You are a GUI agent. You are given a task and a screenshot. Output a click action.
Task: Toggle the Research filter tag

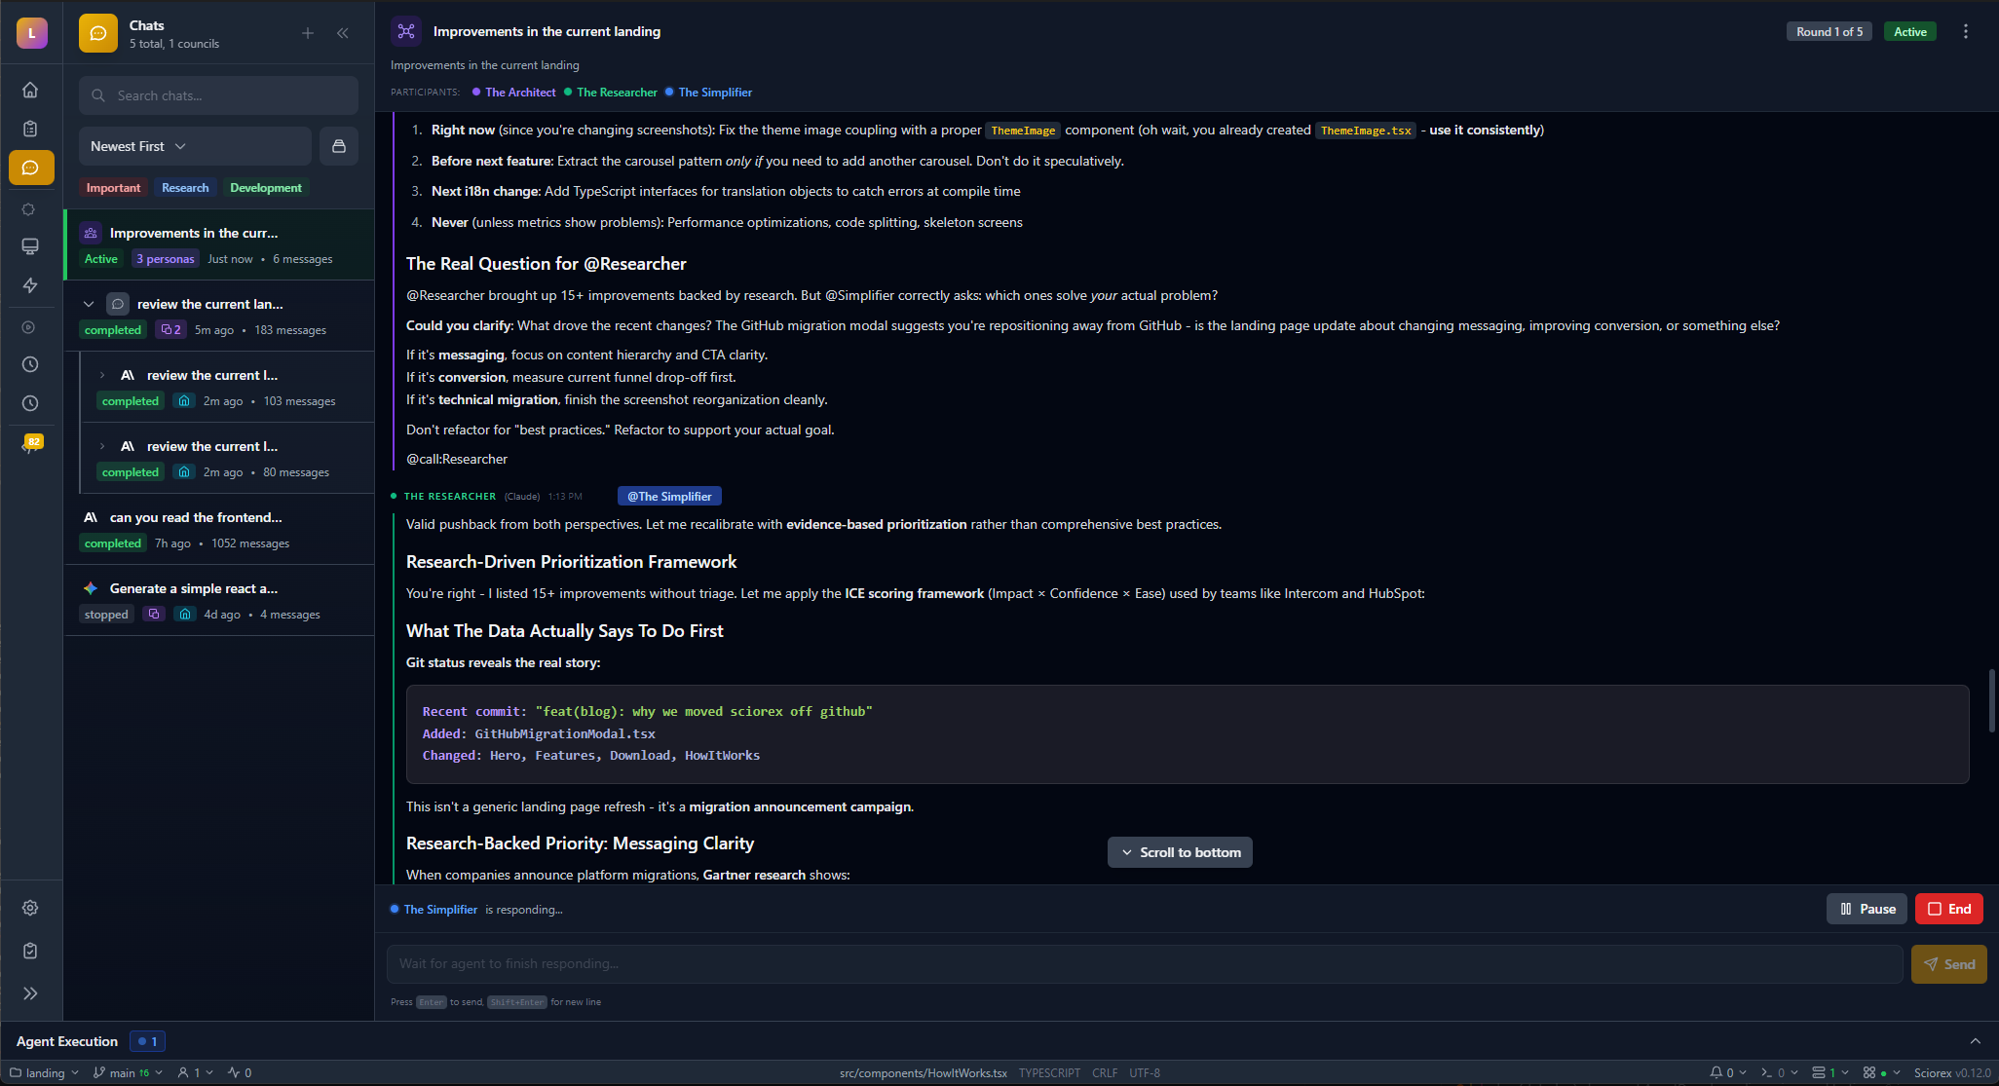point(185,187)
